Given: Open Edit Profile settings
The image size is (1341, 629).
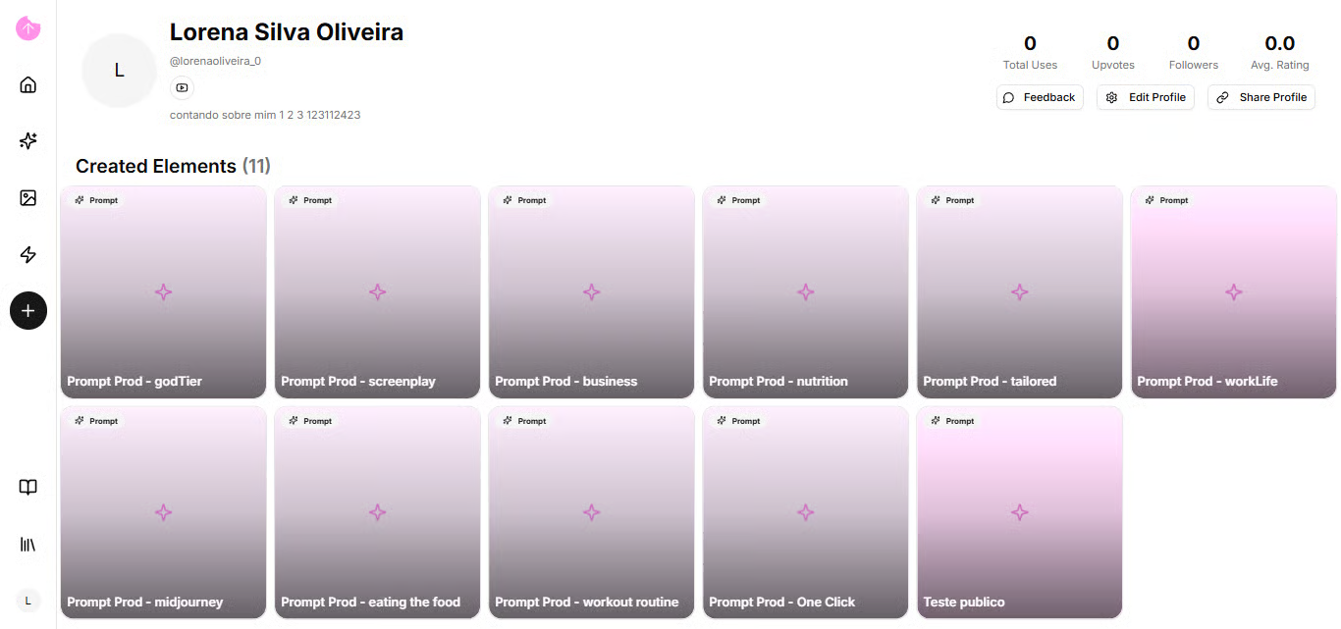Looking at the screenshot, I should (x=1146, y=97).
